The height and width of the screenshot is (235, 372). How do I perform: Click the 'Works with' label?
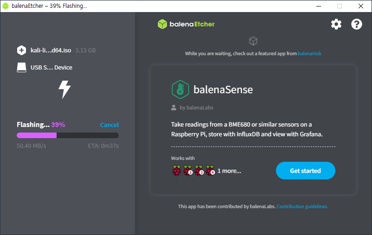pos(183,158)
